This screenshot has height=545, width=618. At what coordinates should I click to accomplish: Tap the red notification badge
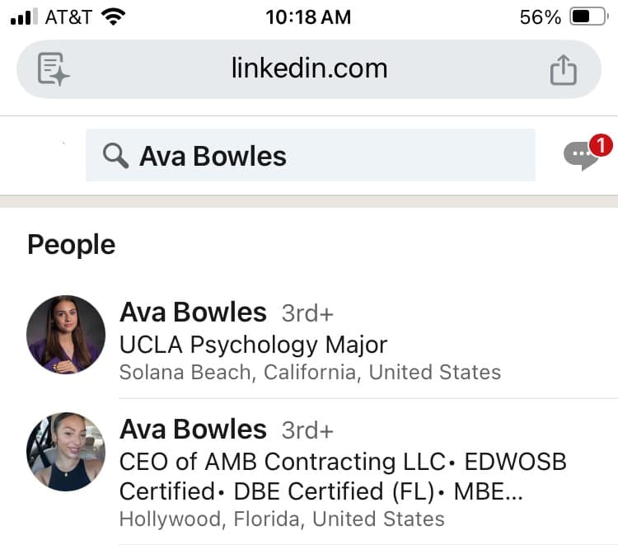602,146
